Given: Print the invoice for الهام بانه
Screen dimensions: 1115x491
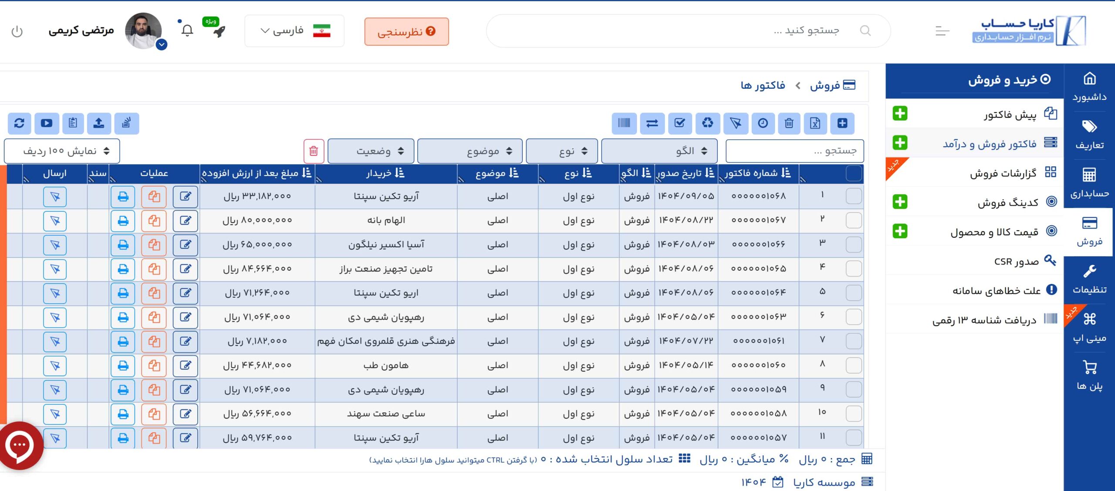Looking at the screenshot, I should (x=123, y=220).
